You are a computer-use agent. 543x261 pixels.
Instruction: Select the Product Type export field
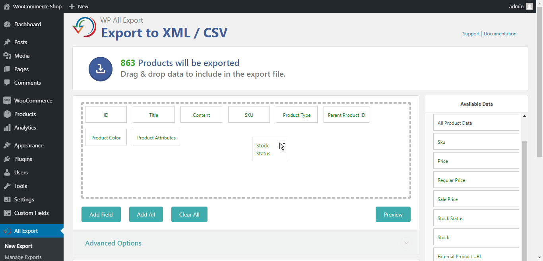click(x=297, y=114)
